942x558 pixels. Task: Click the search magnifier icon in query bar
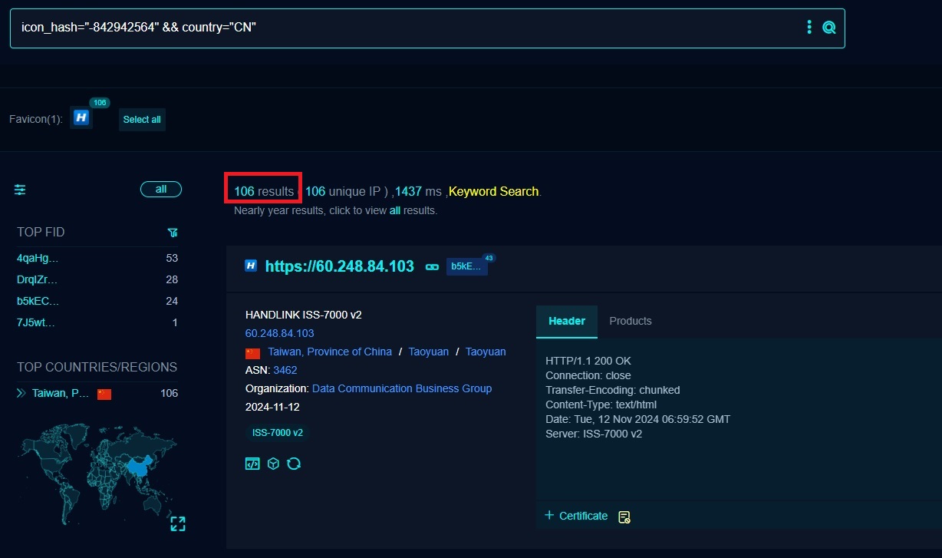828,28
